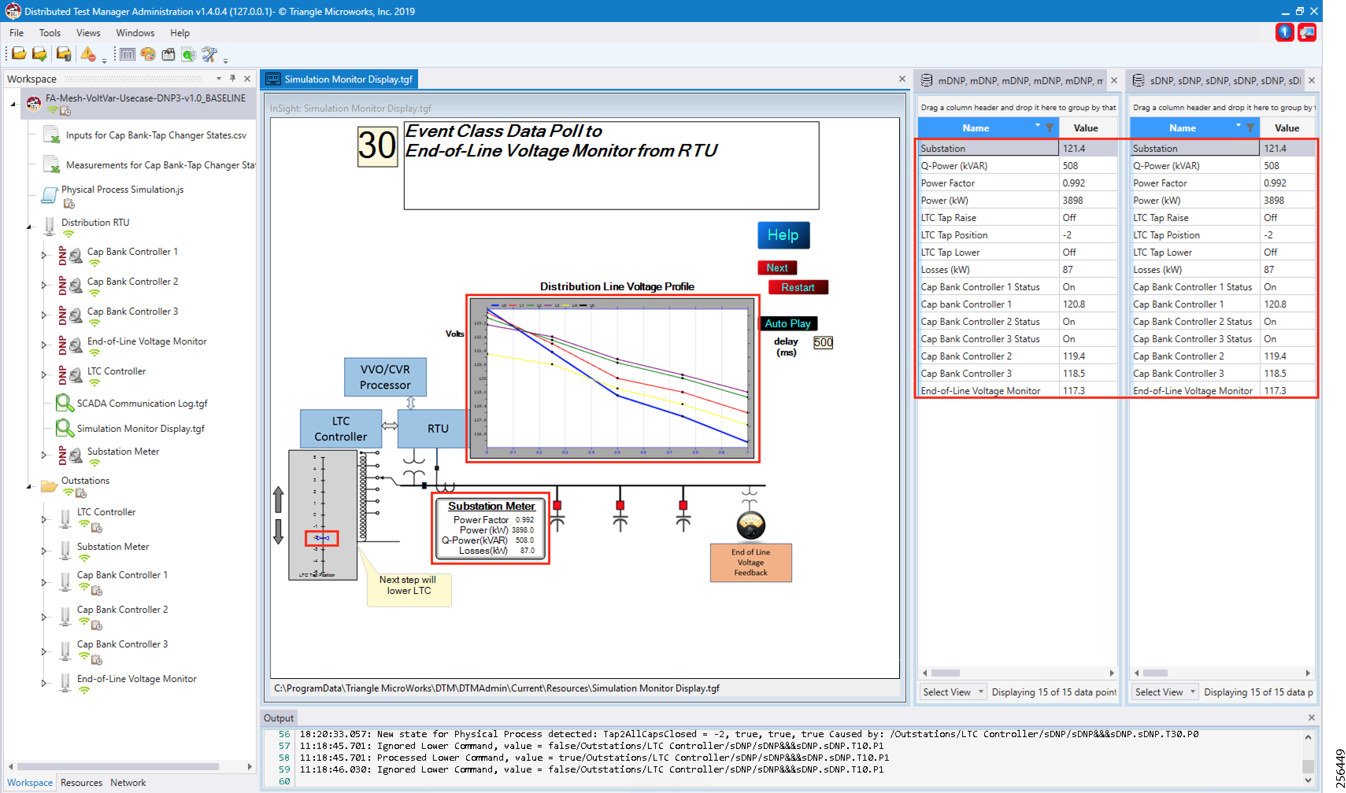
Task: Open the File menu
Action: 17,33
